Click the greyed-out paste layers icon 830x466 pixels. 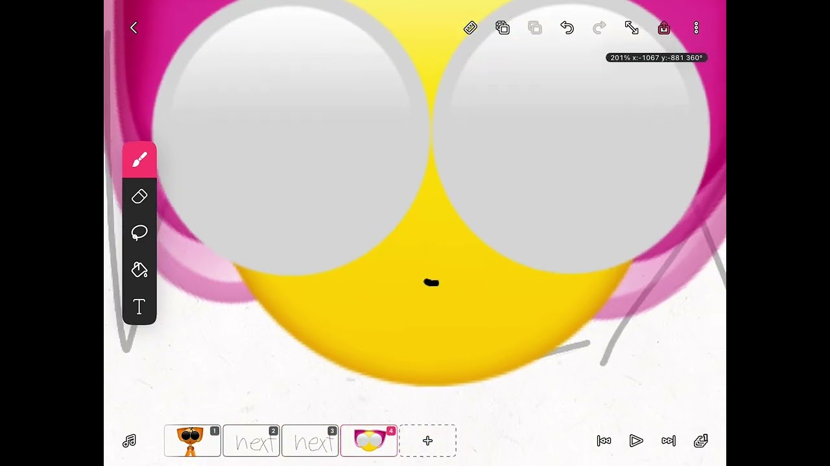[x=535, y=28]
